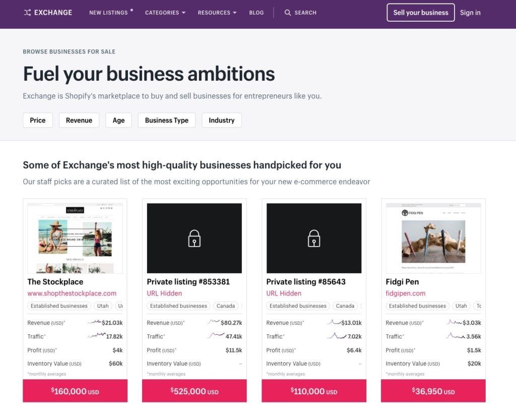Screen dimensions: 516x413
Task: Click lock icon on Private listing #853381
Action: [194, 238]
